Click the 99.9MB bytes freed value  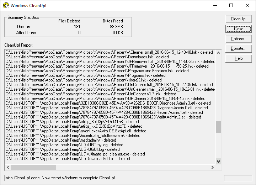[x=116, y=27]
